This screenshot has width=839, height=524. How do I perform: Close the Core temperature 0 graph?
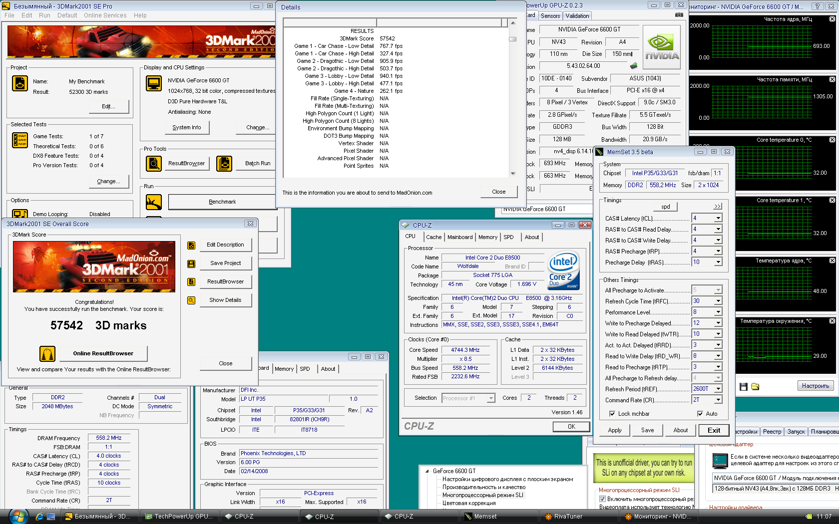[832, 140]
